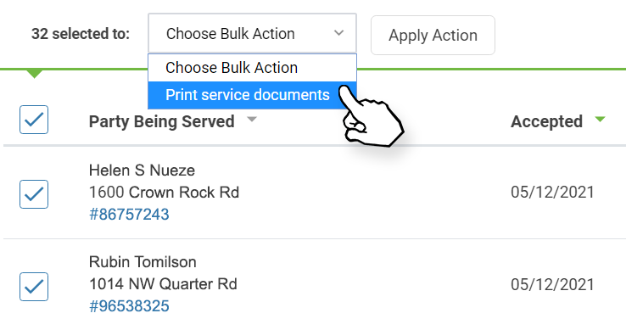This screenshot has width=626, height=330.
Task: Open job link #96538325
Action: click(x=129, y=306)
